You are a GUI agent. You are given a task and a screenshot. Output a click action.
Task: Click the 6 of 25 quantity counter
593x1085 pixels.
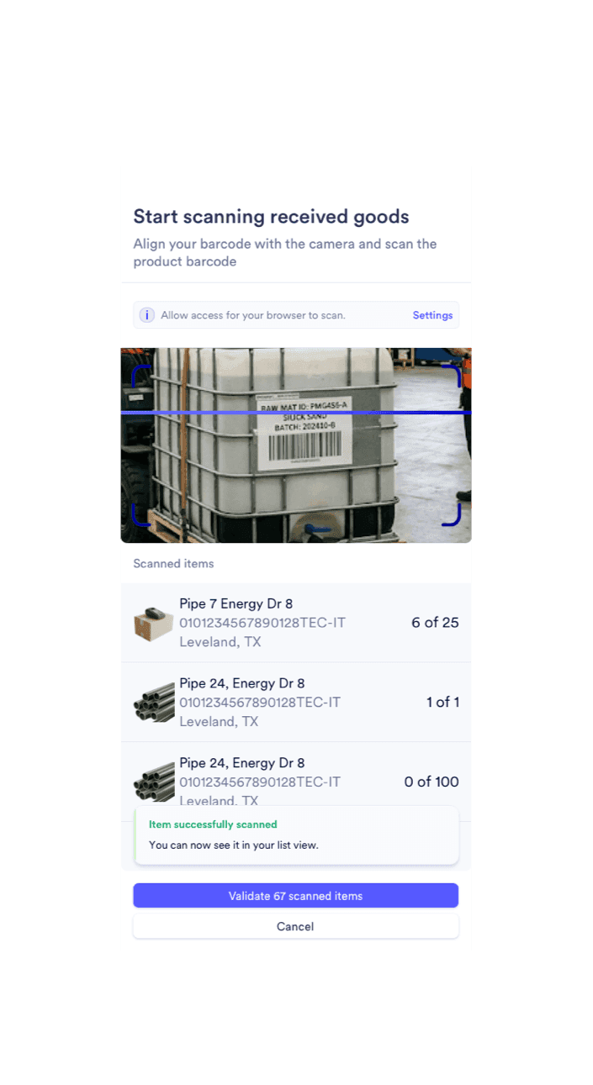click(435, 623)
